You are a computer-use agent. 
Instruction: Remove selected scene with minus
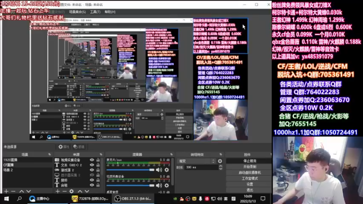point(13,191)
